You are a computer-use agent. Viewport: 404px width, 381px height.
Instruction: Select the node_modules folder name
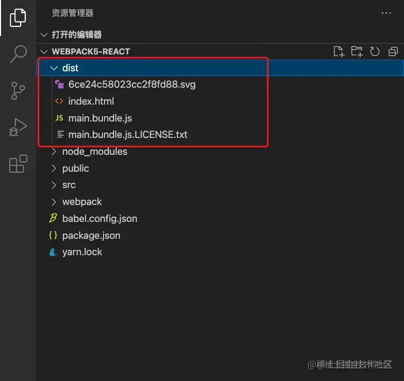point(95,152)
